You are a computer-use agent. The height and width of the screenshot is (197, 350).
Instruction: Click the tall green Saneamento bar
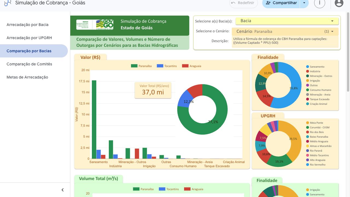coord(94,120)
